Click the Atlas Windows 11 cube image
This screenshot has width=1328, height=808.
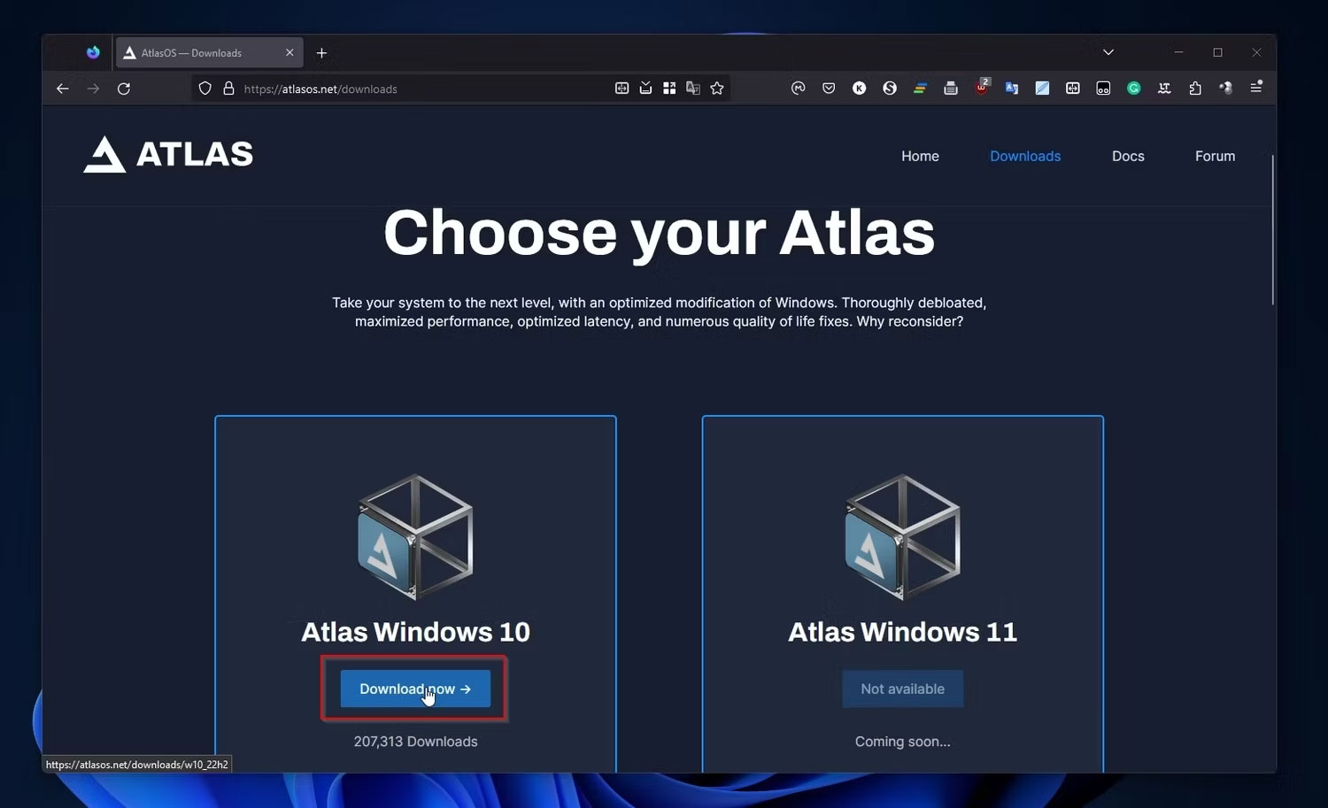coord(903,536)
